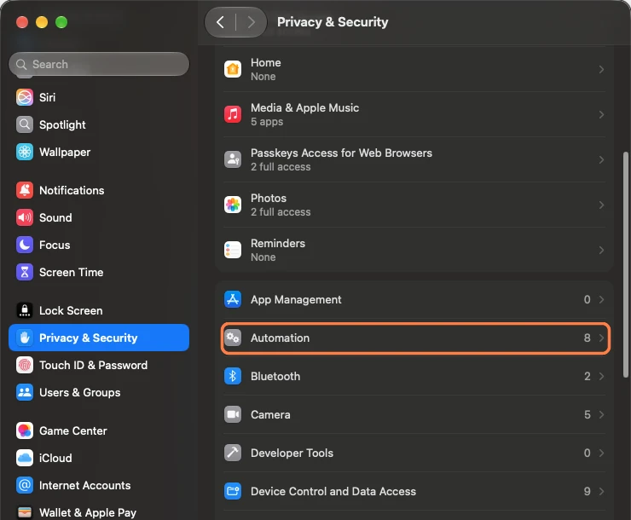The height and width of the screenshot is (520, 631).
Task: Go back with the left arrow button
Action: (x=220, y=22)
